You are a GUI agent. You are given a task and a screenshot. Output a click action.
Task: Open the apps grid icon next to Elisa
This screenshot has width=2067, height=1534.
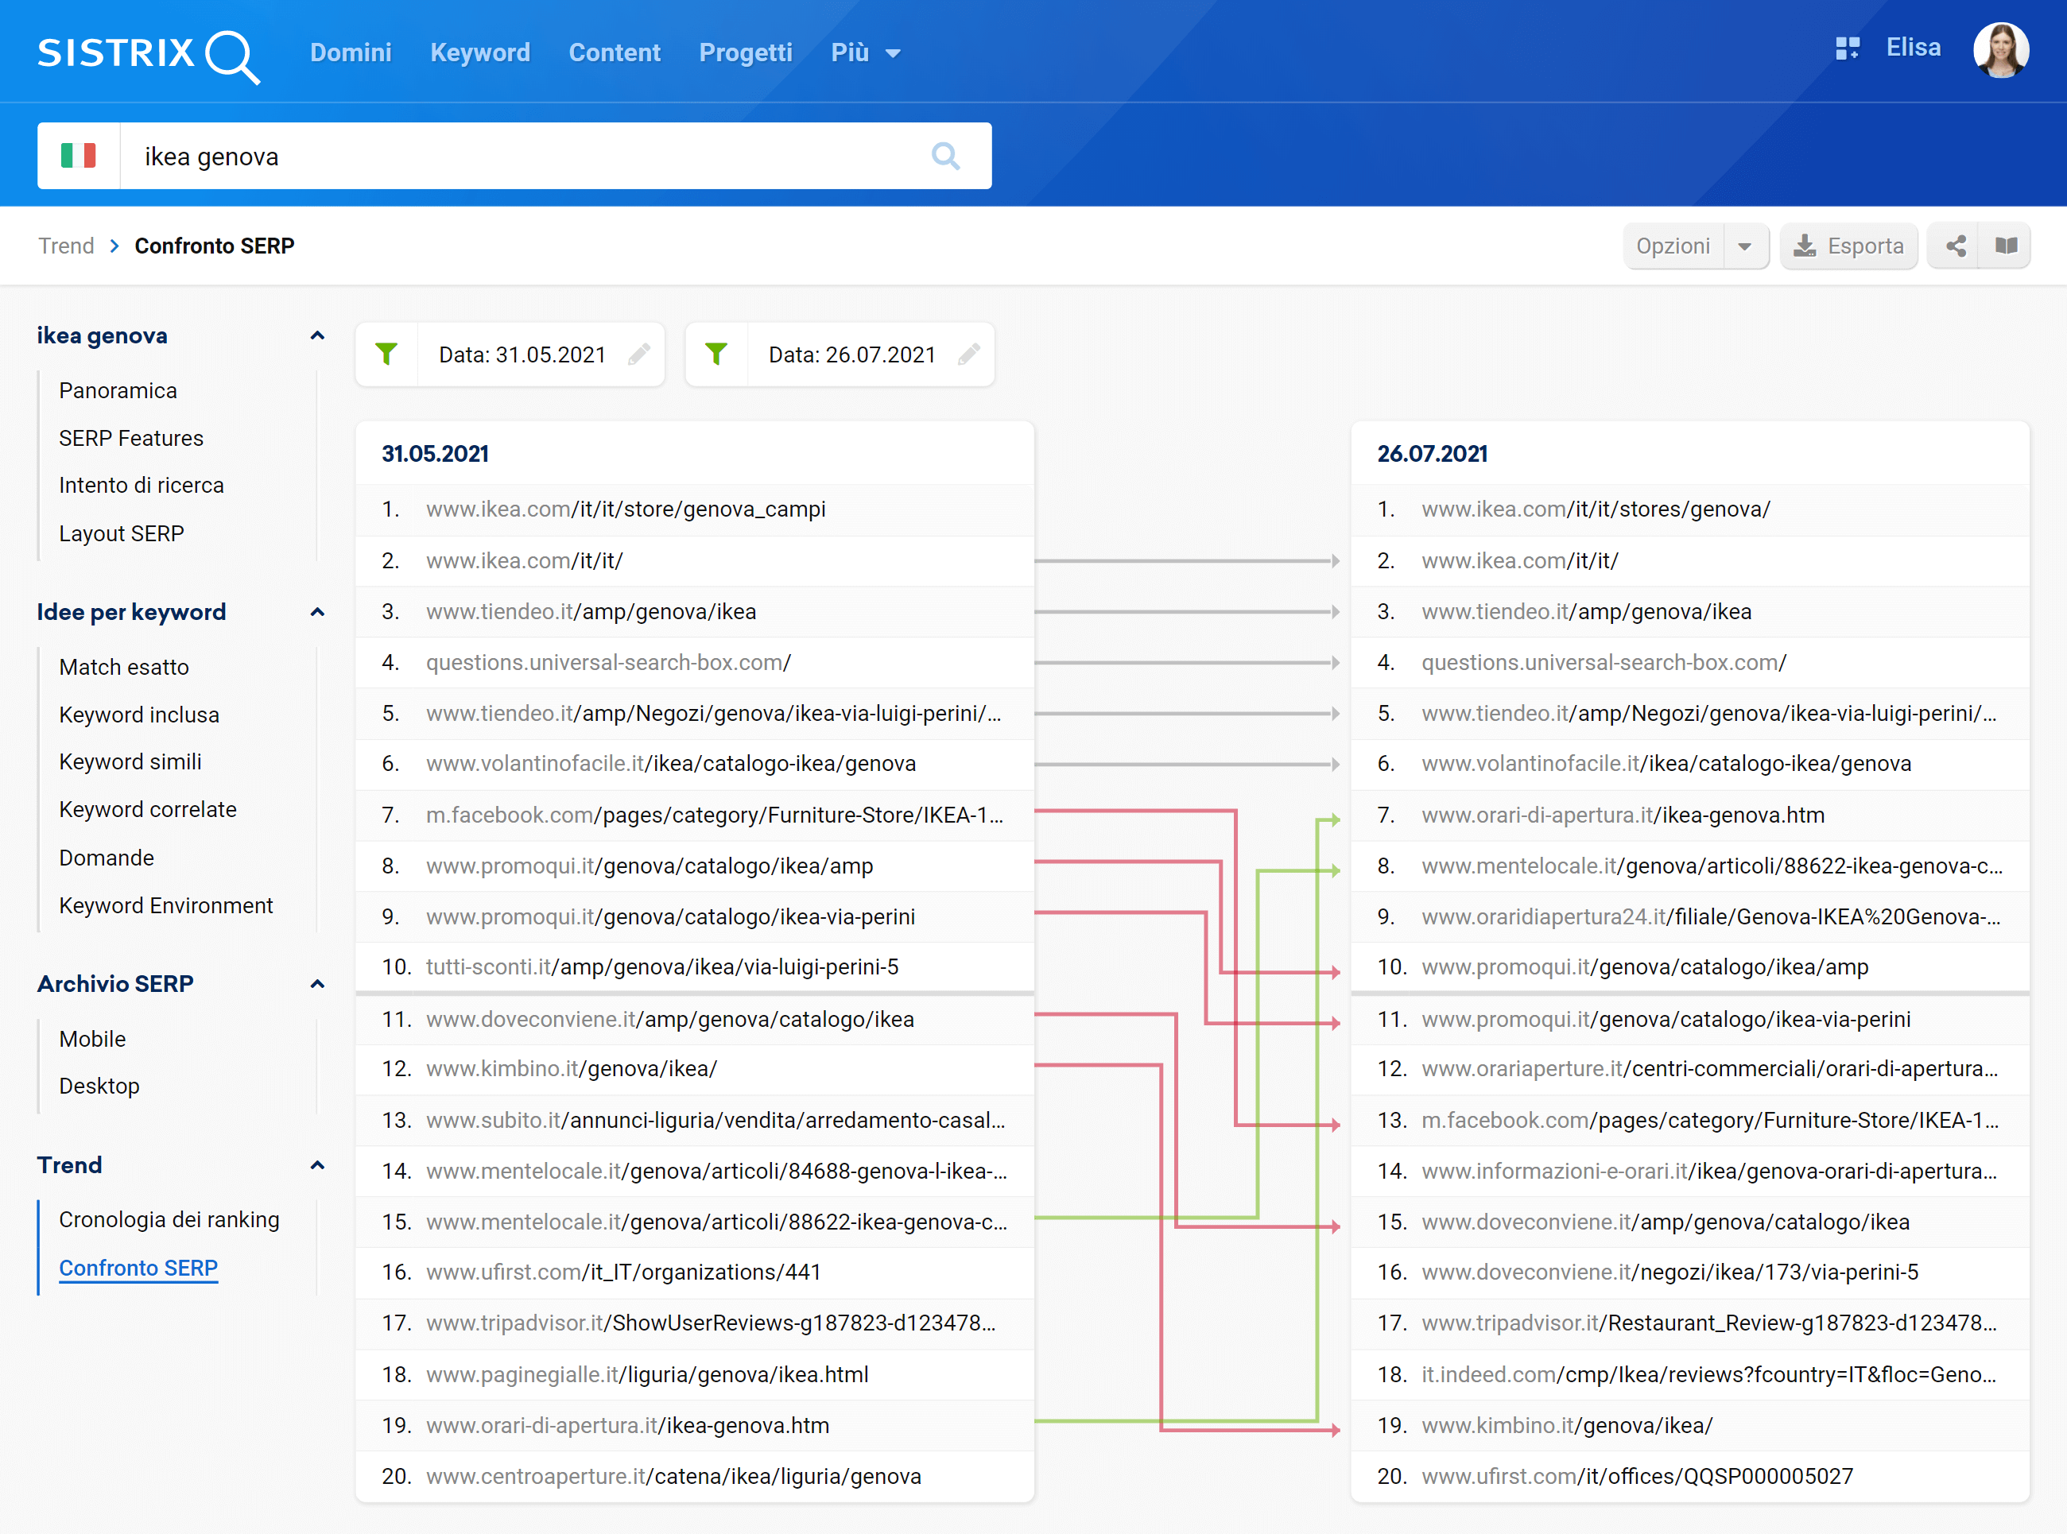(1847, 48)
